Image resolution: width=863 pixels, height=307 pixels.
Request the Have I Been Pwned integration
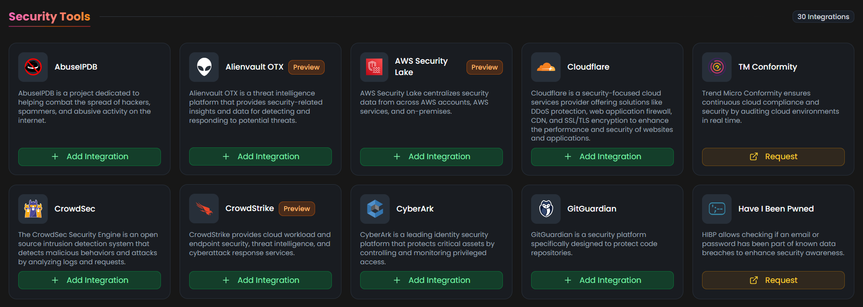pos(773,280)
